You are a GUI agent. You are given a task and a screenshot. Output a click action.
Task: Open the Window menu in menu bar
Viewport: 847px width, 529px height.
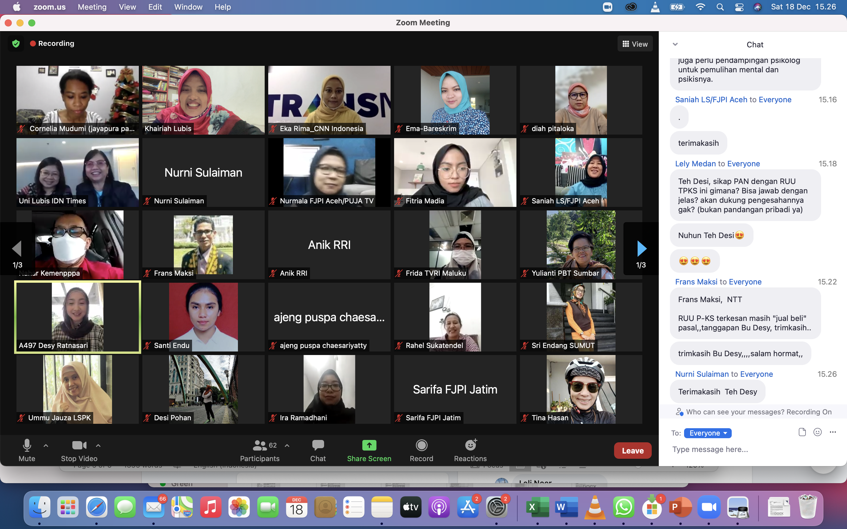point(188,7)
